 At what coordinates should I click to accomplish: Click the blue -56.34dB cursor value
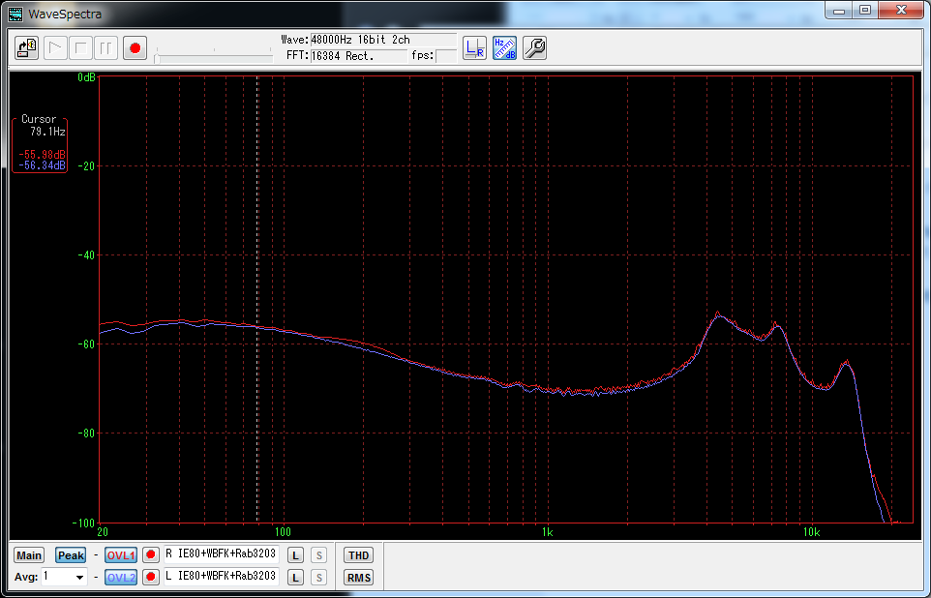pyautogui.click(x=42, y=165)
